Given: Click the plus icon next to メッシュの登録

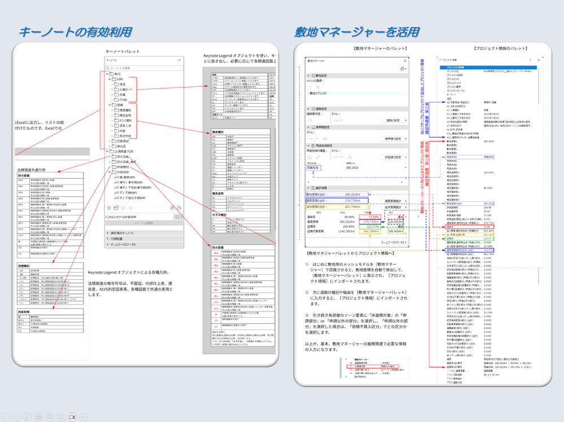Looking at the screenshot, I should tap(309, 86).
